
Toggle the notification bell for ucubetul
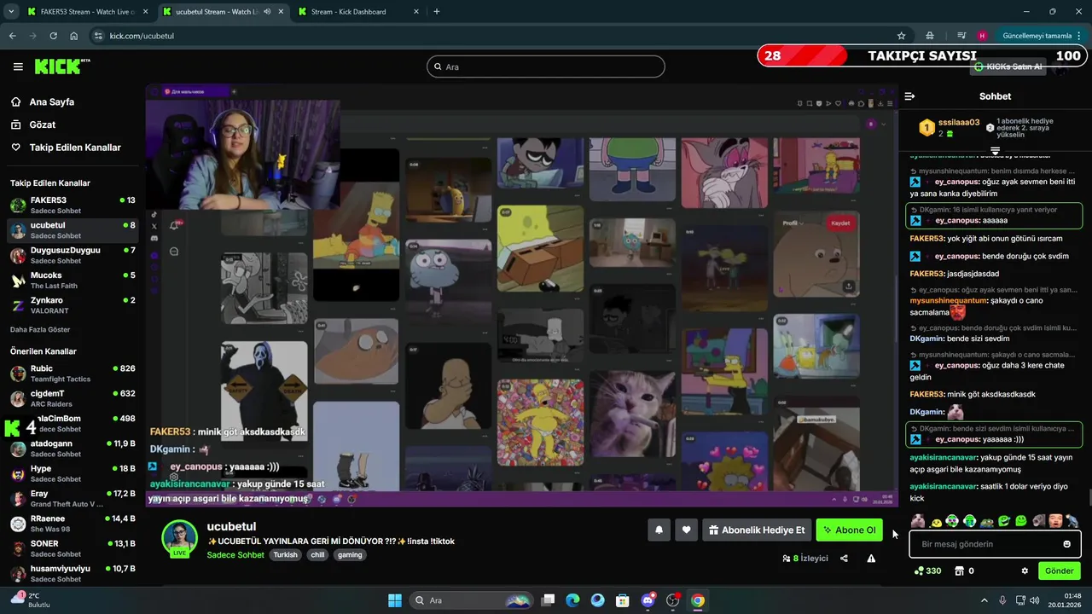[659, 530]
